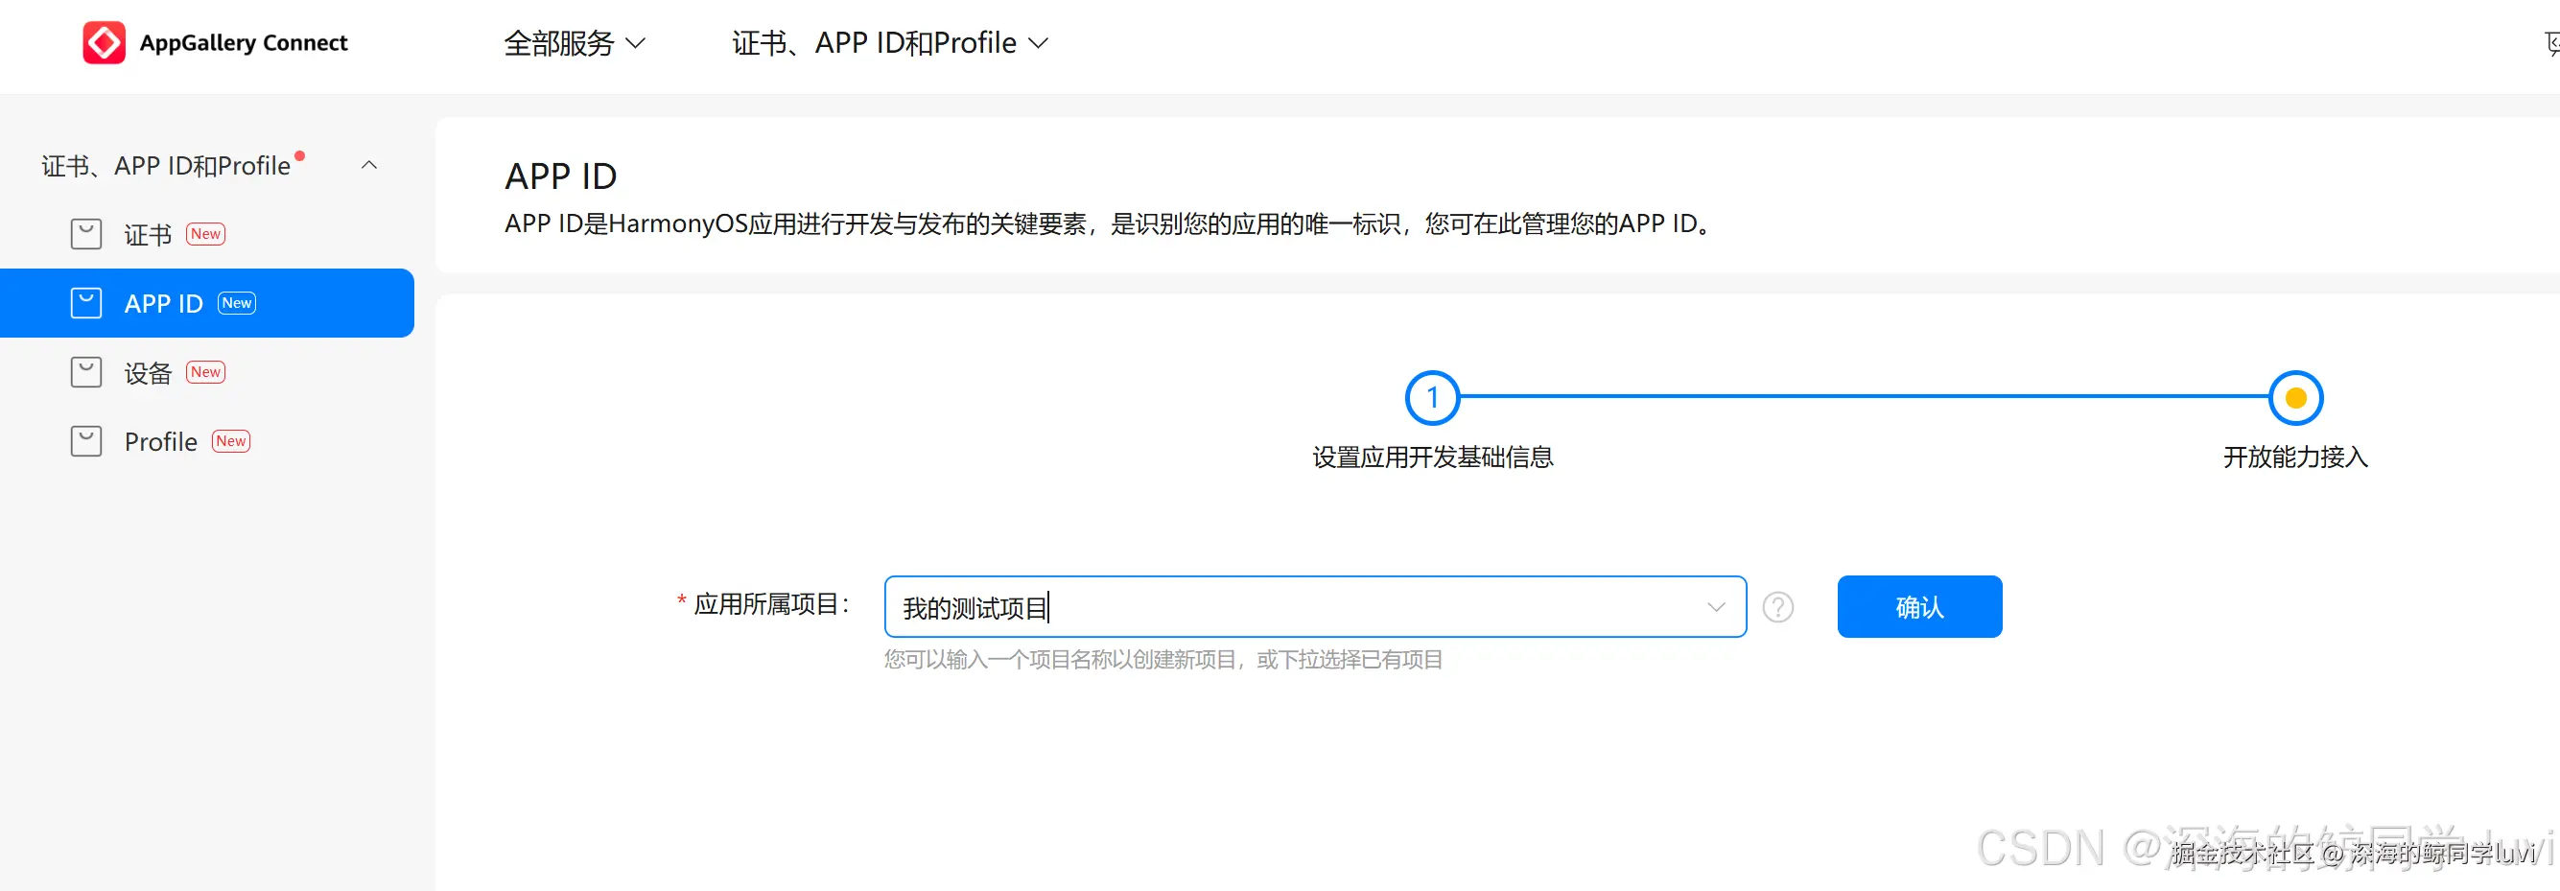2560x891 pixels.
Task: Collapse the 证书、APP ID和Profile sidebar section
Action: [x=368, y=165]
